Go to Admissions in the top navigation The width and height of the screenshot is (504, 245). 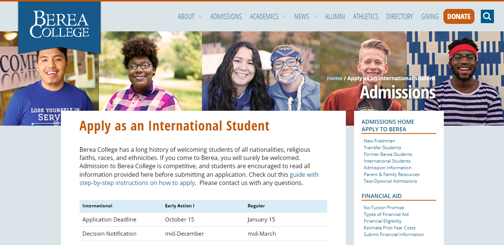click(x=226, y=16)
